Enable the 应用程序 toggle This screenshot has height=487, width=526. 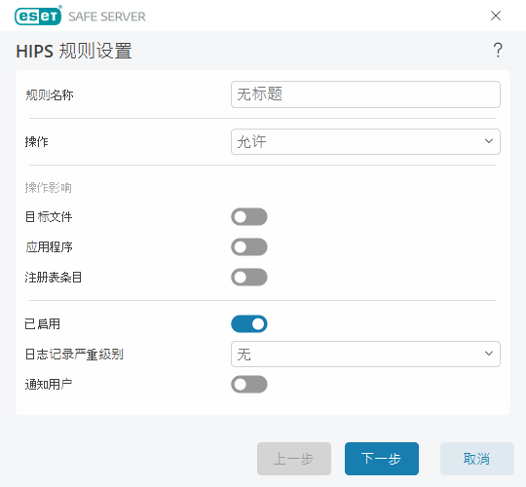249,246
